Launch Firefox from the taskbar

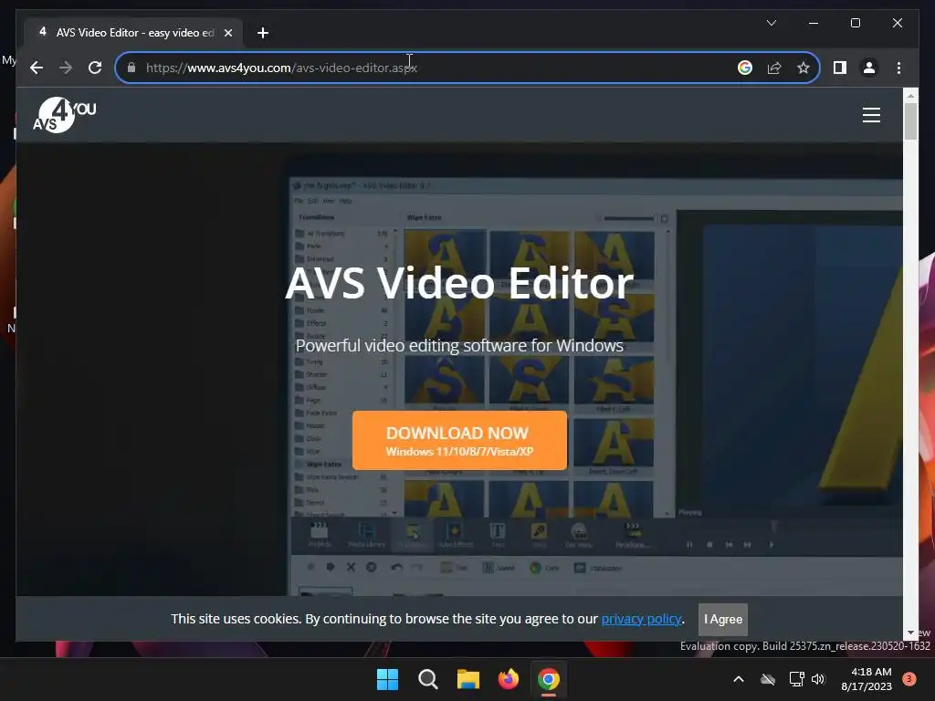pyautogui.click(x=508, y=679)
